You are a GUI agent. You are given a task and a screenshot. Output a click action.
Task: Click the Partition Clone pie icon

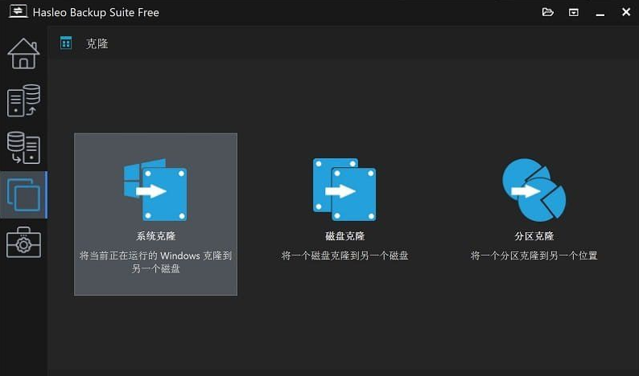(534, 190)
